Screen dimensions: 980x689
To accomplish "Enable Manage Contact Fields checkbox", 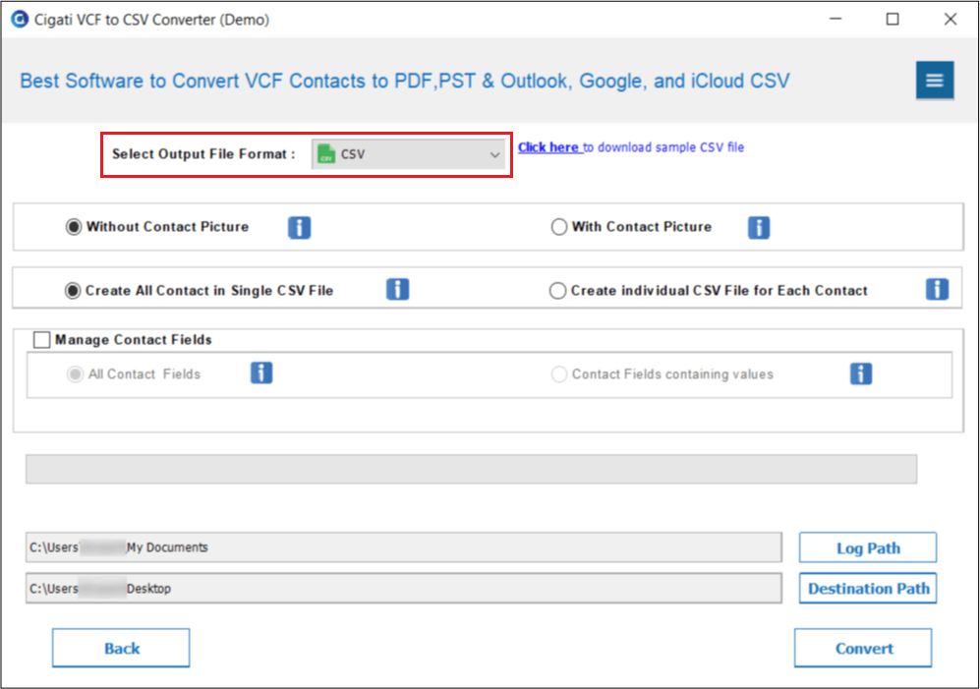I will [42, 339].
